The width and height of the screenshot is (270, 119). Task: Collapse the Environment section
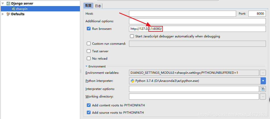tap(87, 66)
